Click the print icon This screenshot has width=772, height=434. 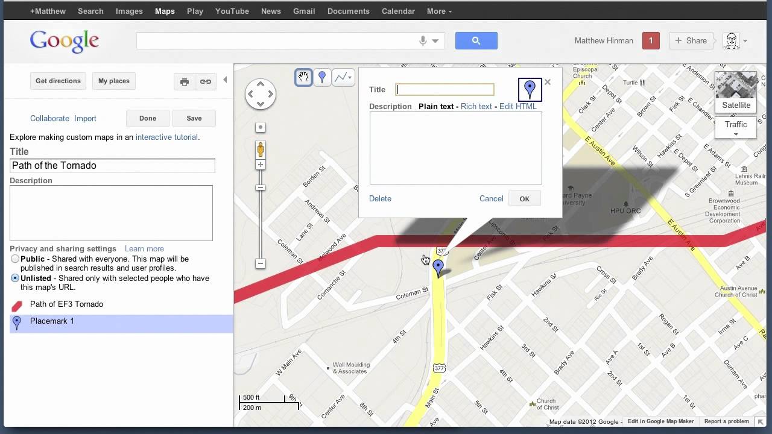pyautogui.click(x=185, y=81)
